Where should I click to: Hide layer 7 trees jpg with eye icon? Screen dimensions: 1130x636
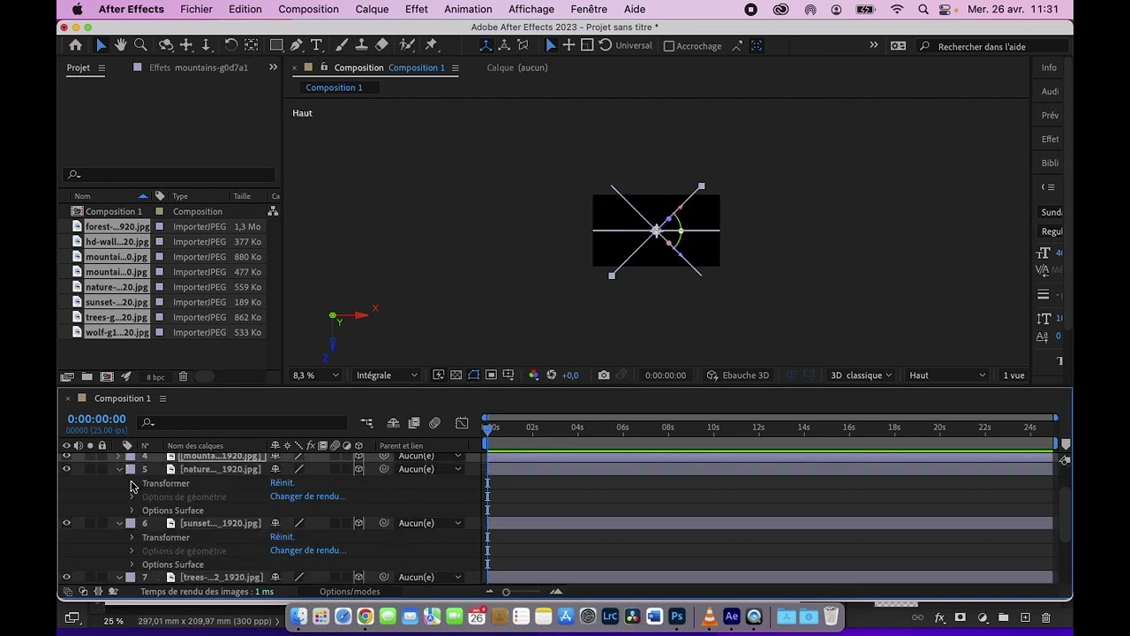click(x=66, y=577)
